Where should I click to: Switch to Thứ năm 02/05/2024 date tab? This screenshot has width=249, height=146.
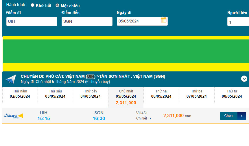(x=20, y=94)
